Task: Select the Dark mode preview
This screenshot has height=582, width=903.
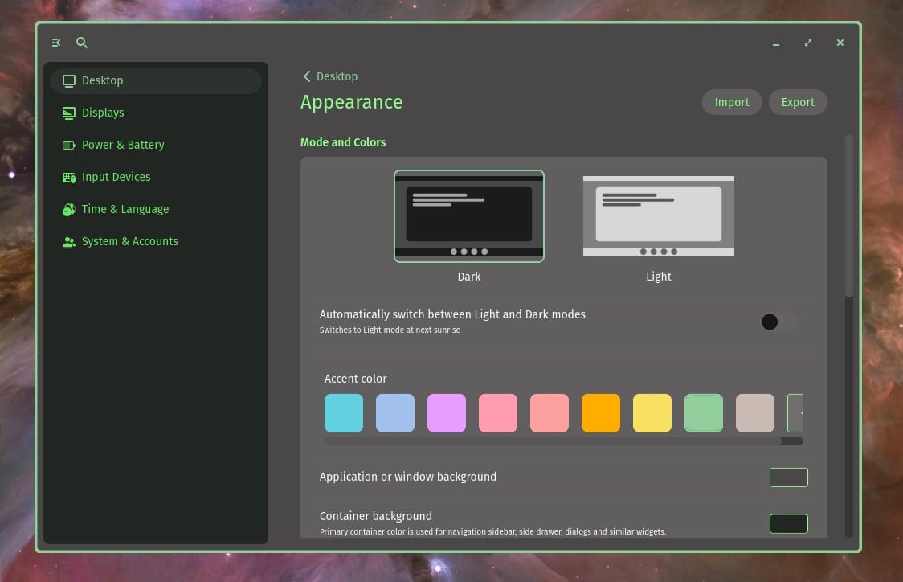Action: [468, 215]
